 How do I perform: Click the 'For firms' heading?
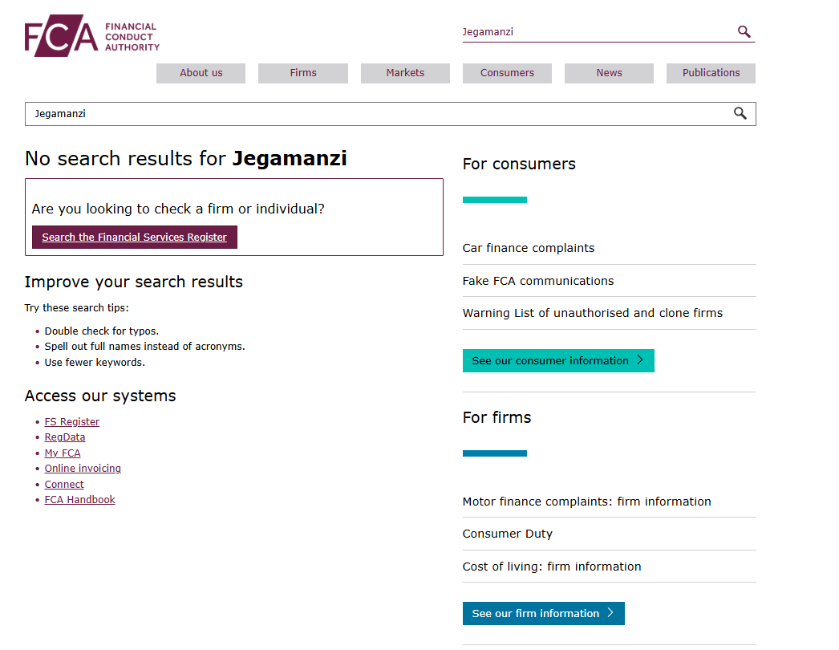click(x=497, y=417)
